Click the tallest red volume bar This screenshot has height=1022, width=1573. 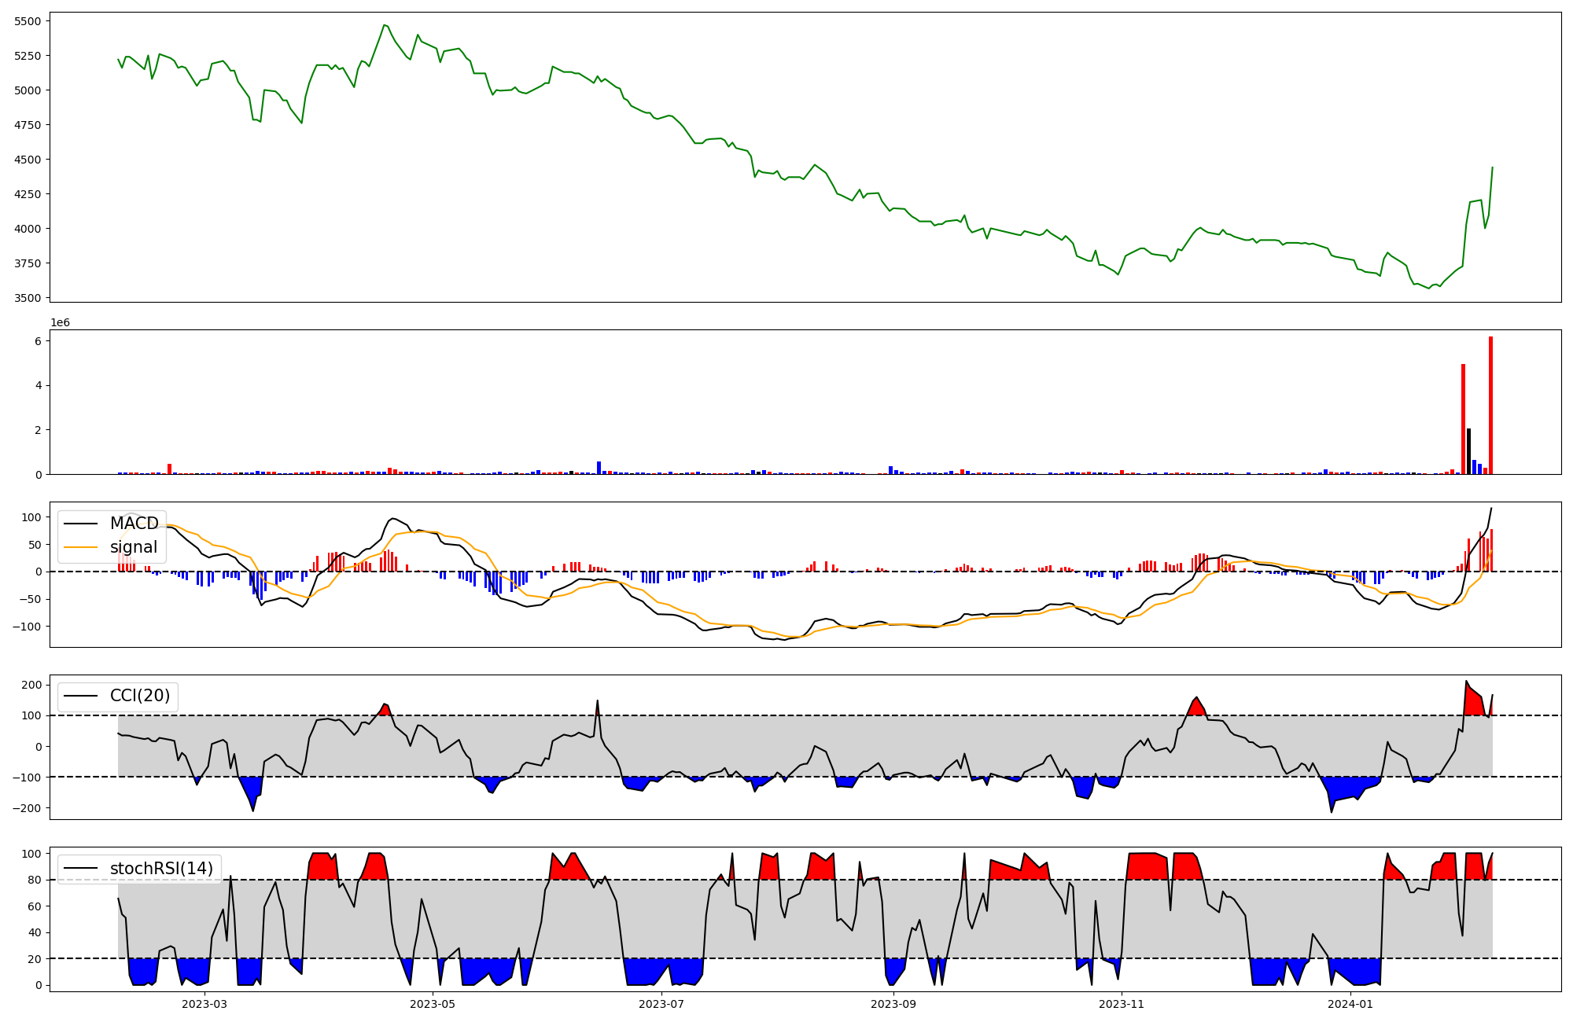point(1490,405)
